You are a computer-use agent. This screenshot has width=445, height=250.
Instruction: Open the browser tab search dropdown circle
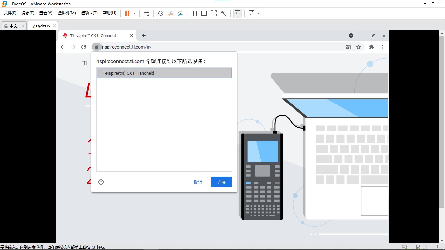(351, 36)
